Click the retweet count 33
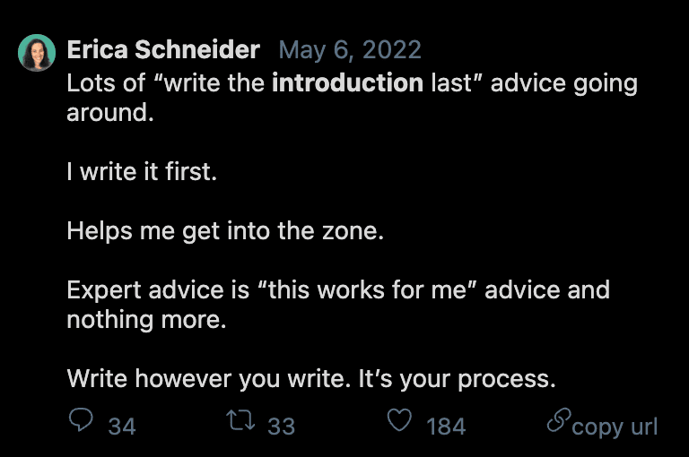Screen dimensions: 689x457 tap(281, 427)
